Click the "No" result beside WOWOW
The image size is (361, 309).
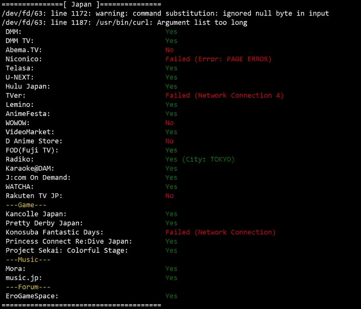(x=170, y=123)
